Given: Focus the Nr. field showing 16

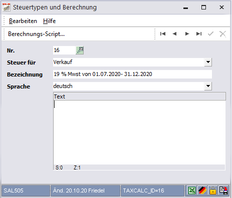Looking at the screenshot, I should (x=64, y=50).
